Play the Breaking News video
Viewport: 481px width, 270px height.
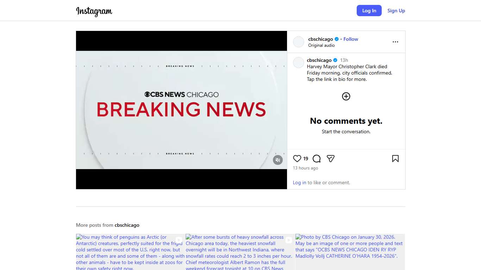[x=181, y=110]
